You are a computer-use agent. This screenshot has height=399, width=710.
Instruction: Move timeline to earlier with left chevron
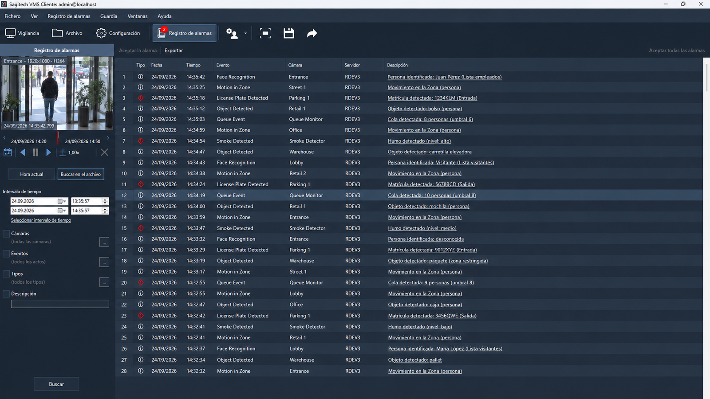tap(4, 138)
